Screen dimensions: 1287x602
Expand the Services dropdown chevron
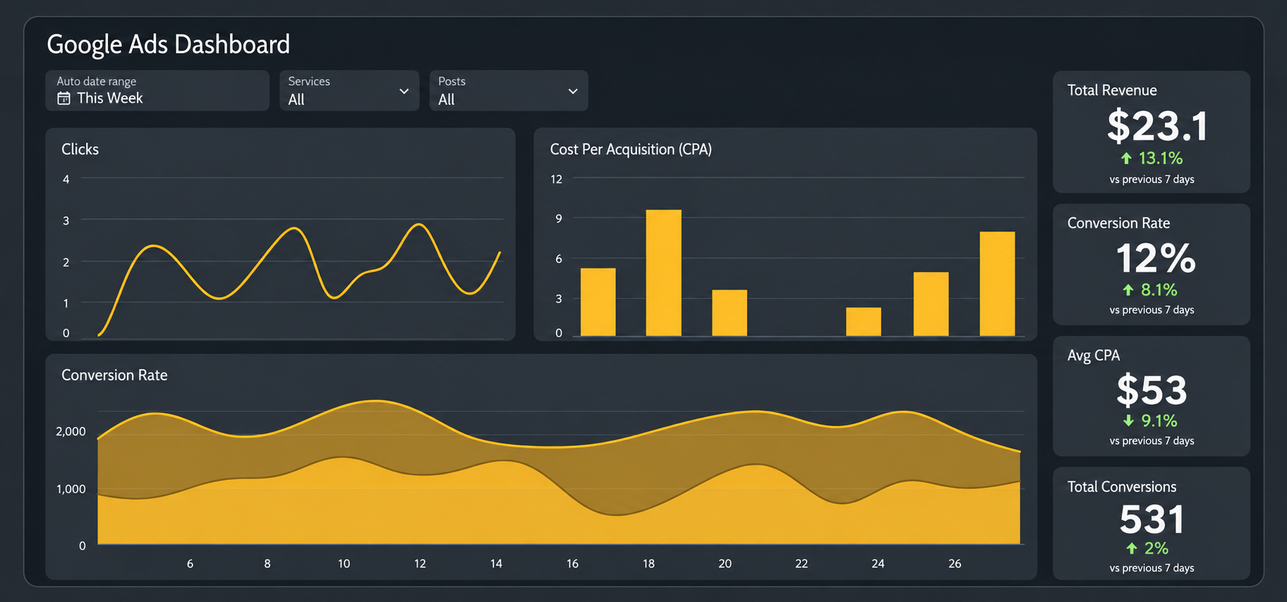click(404, 91)
